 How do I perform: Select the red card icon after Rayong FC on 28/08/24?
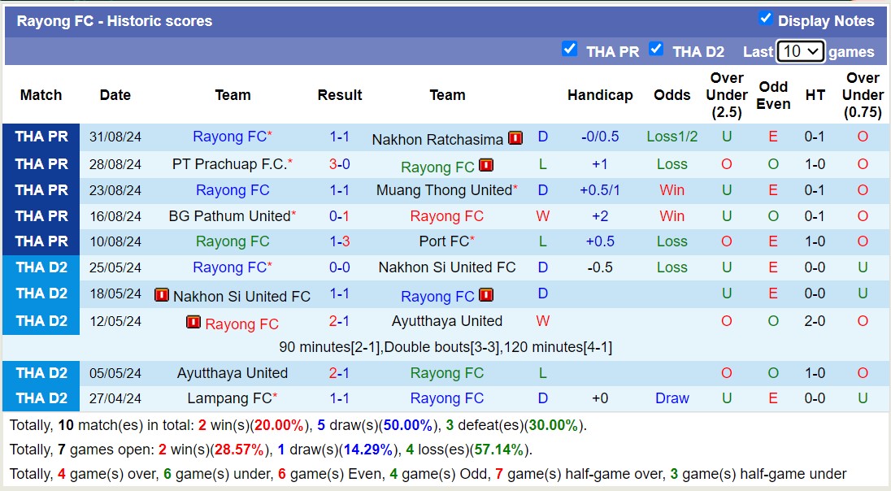(485, 166)
